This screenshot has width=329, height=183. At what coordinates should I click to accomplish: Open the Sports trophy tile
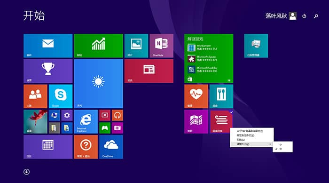[x=48, y=71]
